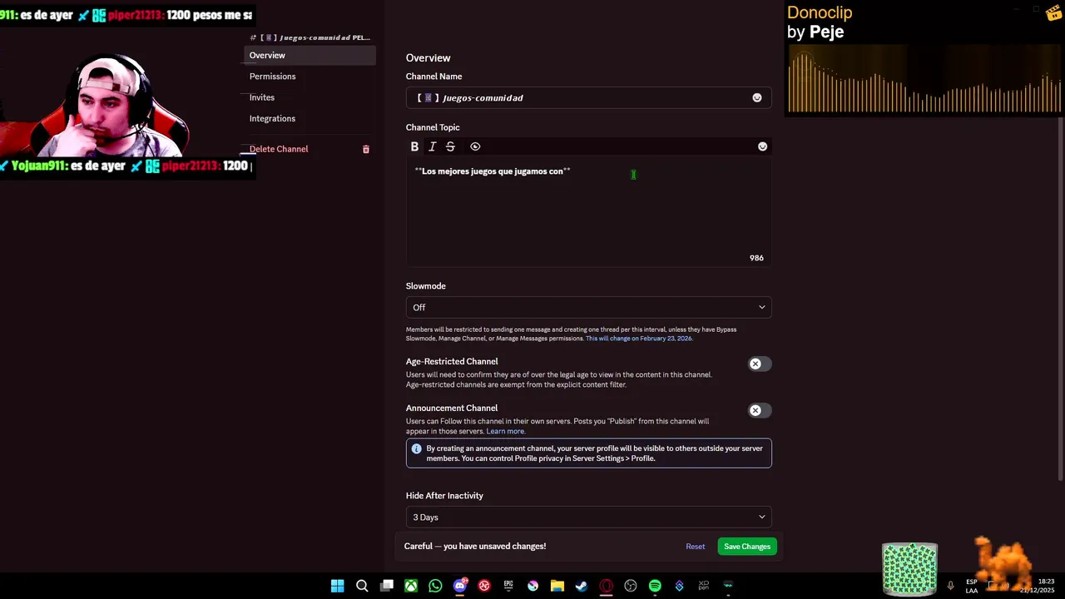Image resolution: width=1065 pixels, height=599 pixels.
Task: Open emoji picker in Channel Name field
Action: pos(757,98)
